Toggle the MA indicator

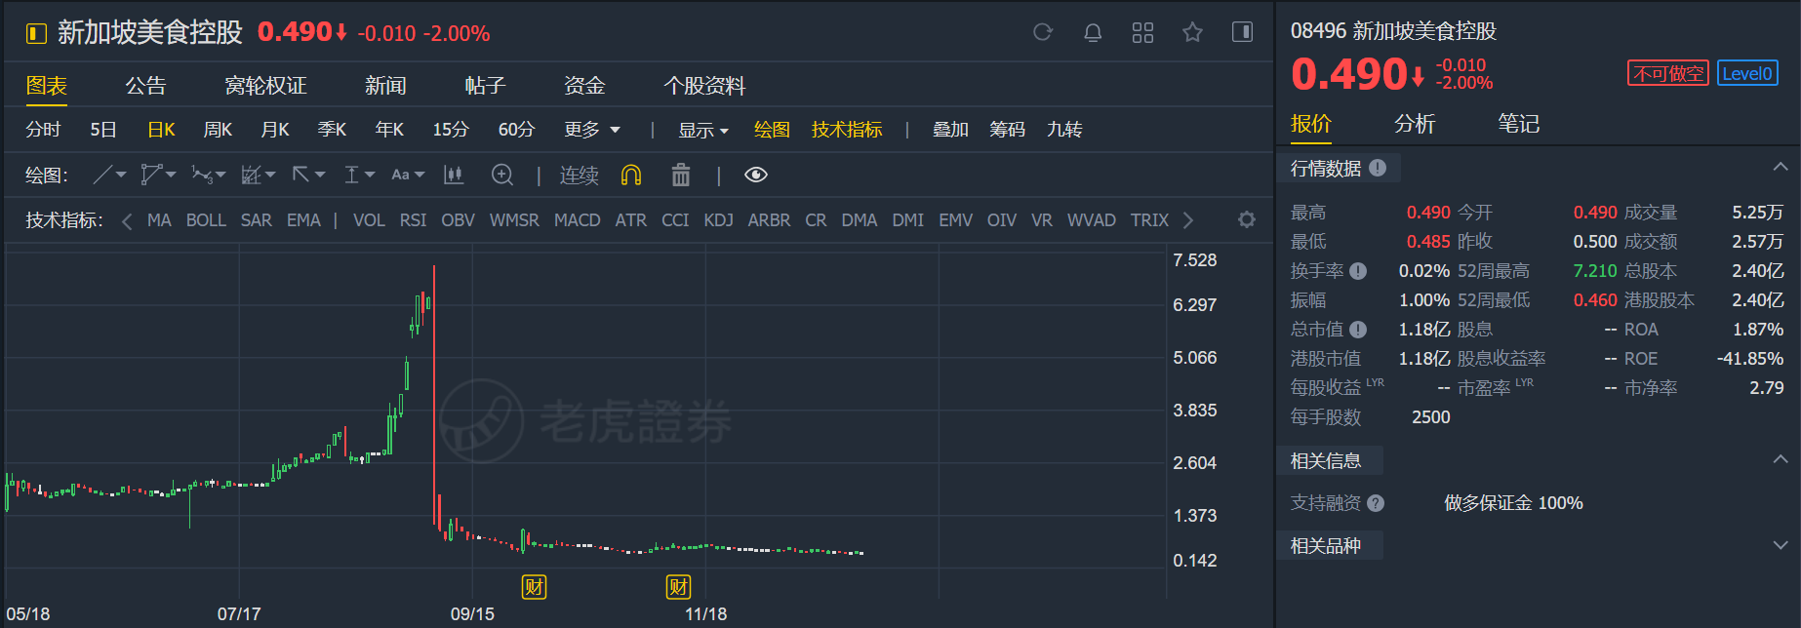coord(159,220)
